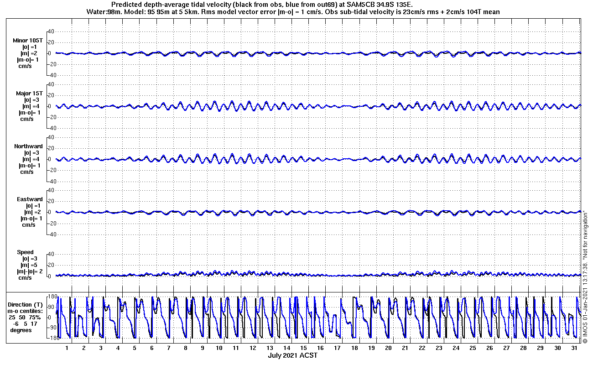Click the 'Northward' panel label
Image resolution: width=593 pixels, height=365 pixels.
[28, 146]
